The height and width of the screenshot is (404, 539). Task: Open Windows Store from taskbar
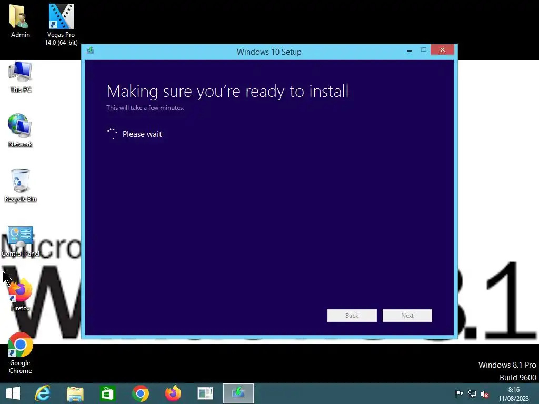(x=107, y=393)
